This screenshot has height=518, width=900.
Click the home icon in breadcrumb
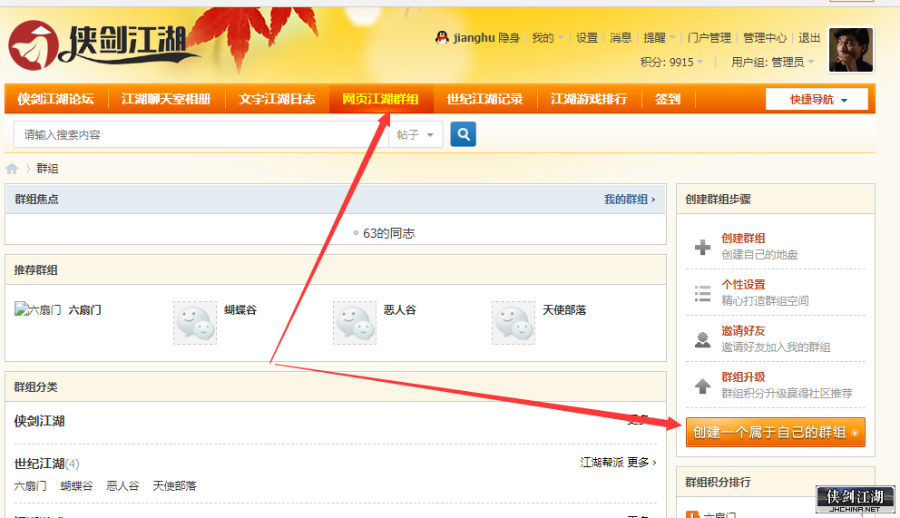tap(12, 169)
